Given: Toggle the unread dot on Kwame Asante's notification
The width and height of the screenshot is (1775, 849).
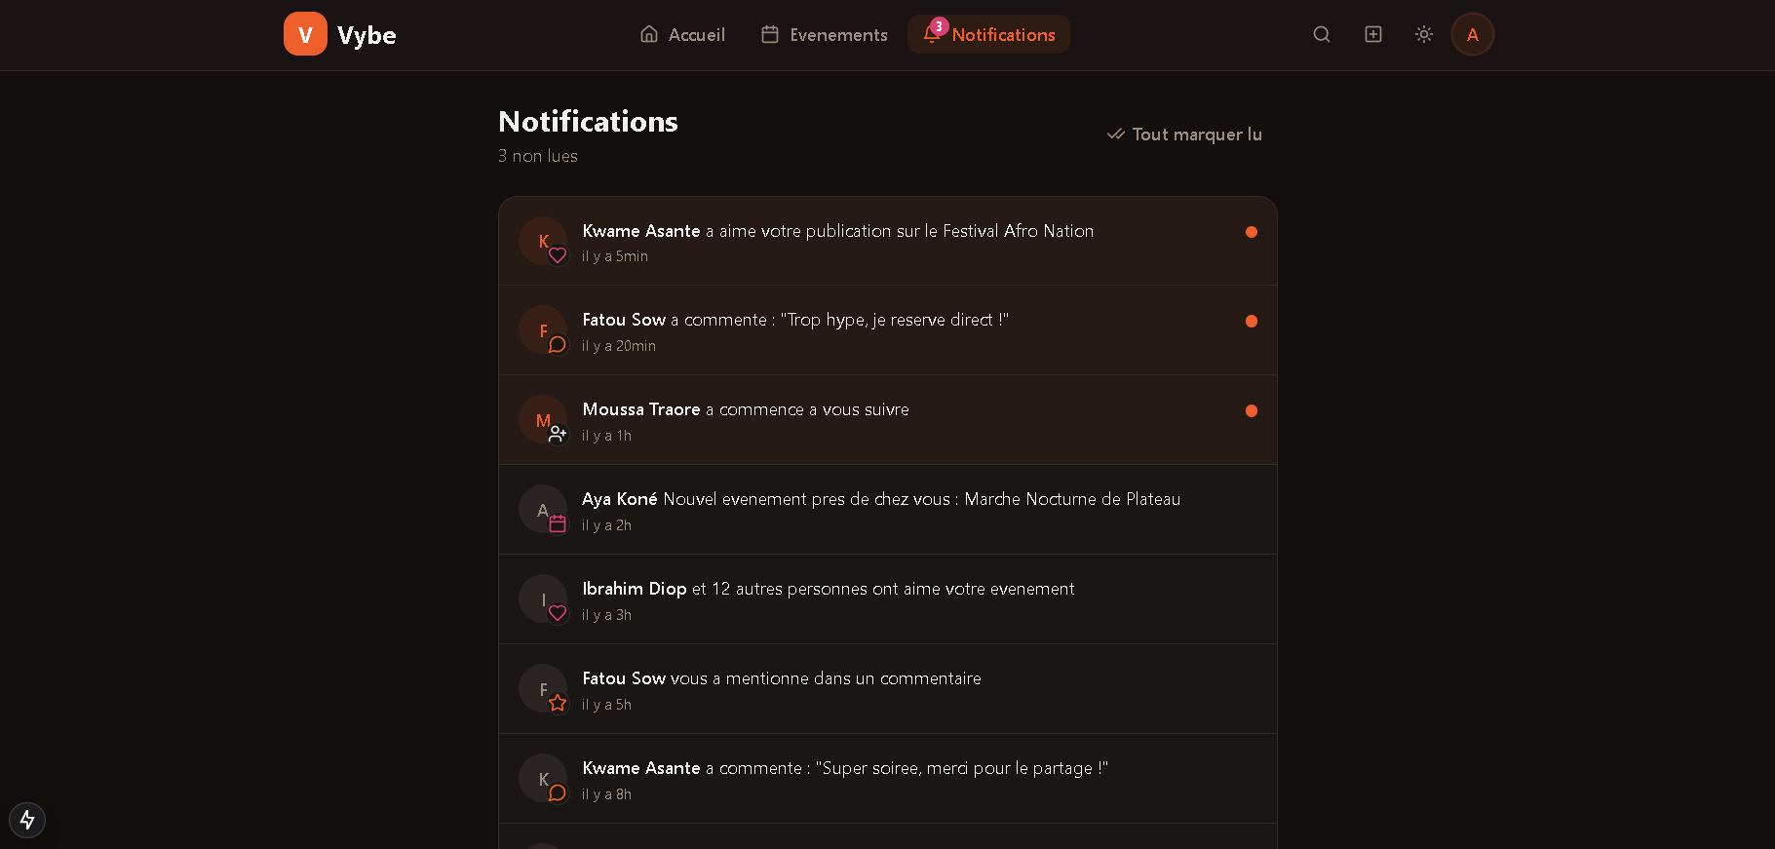Looking at the screenshot, I should [1252, 232].
